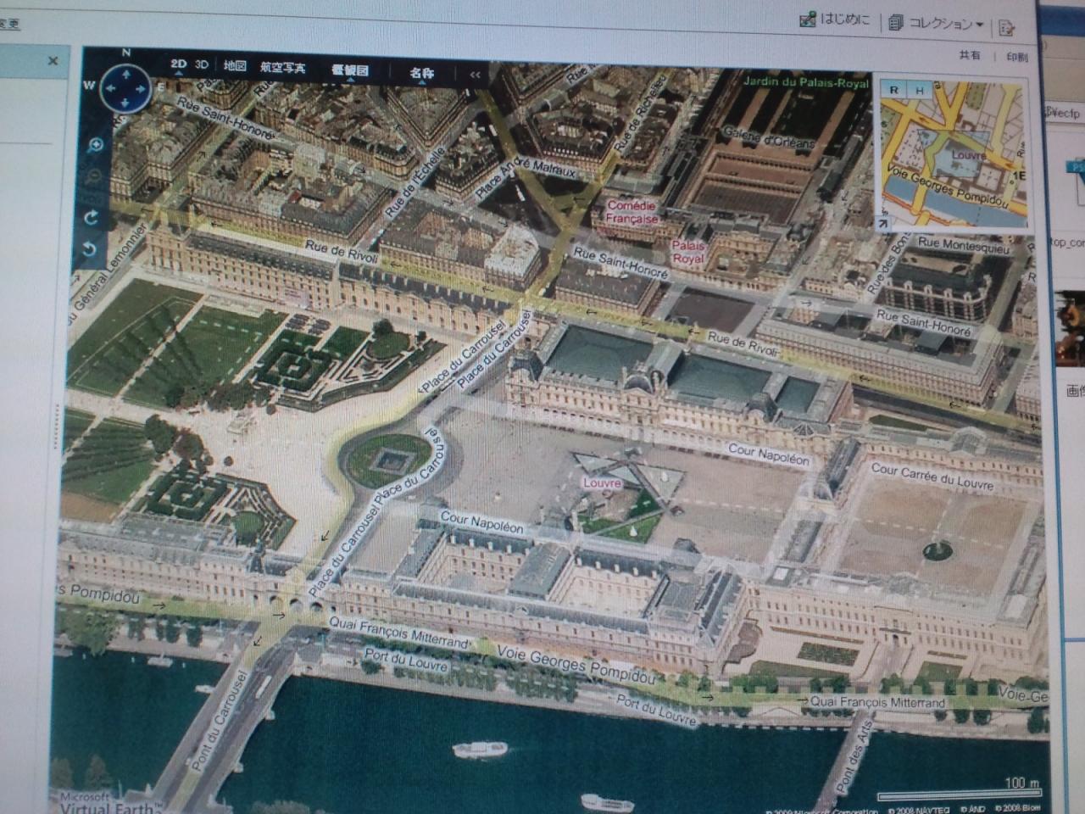Pan the map west with the compass left arrow
1085x814 pixels.
coord(110,88)
